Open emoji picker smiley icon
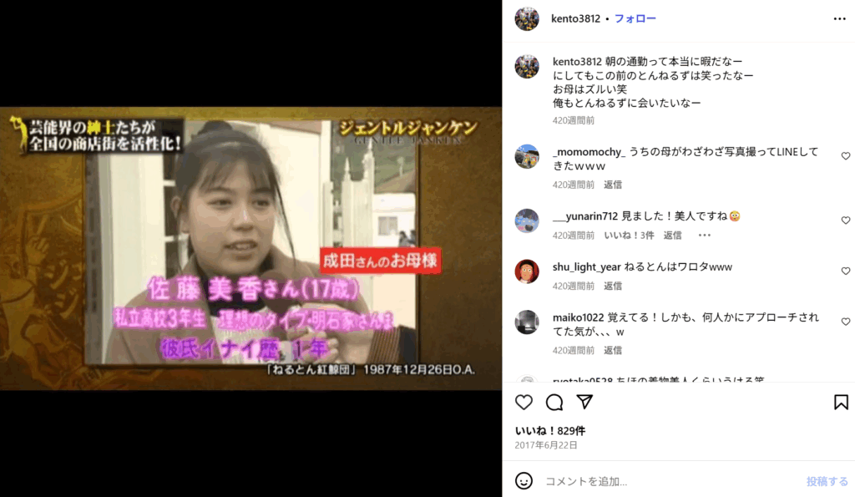855x497 pixels. (524, 480)
